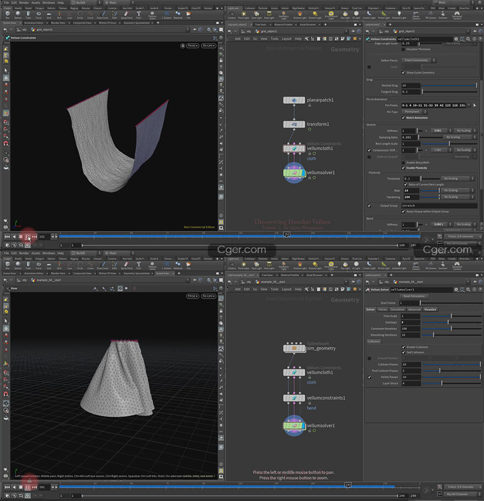Click Add in top network editor toolbar

point(238,39)
